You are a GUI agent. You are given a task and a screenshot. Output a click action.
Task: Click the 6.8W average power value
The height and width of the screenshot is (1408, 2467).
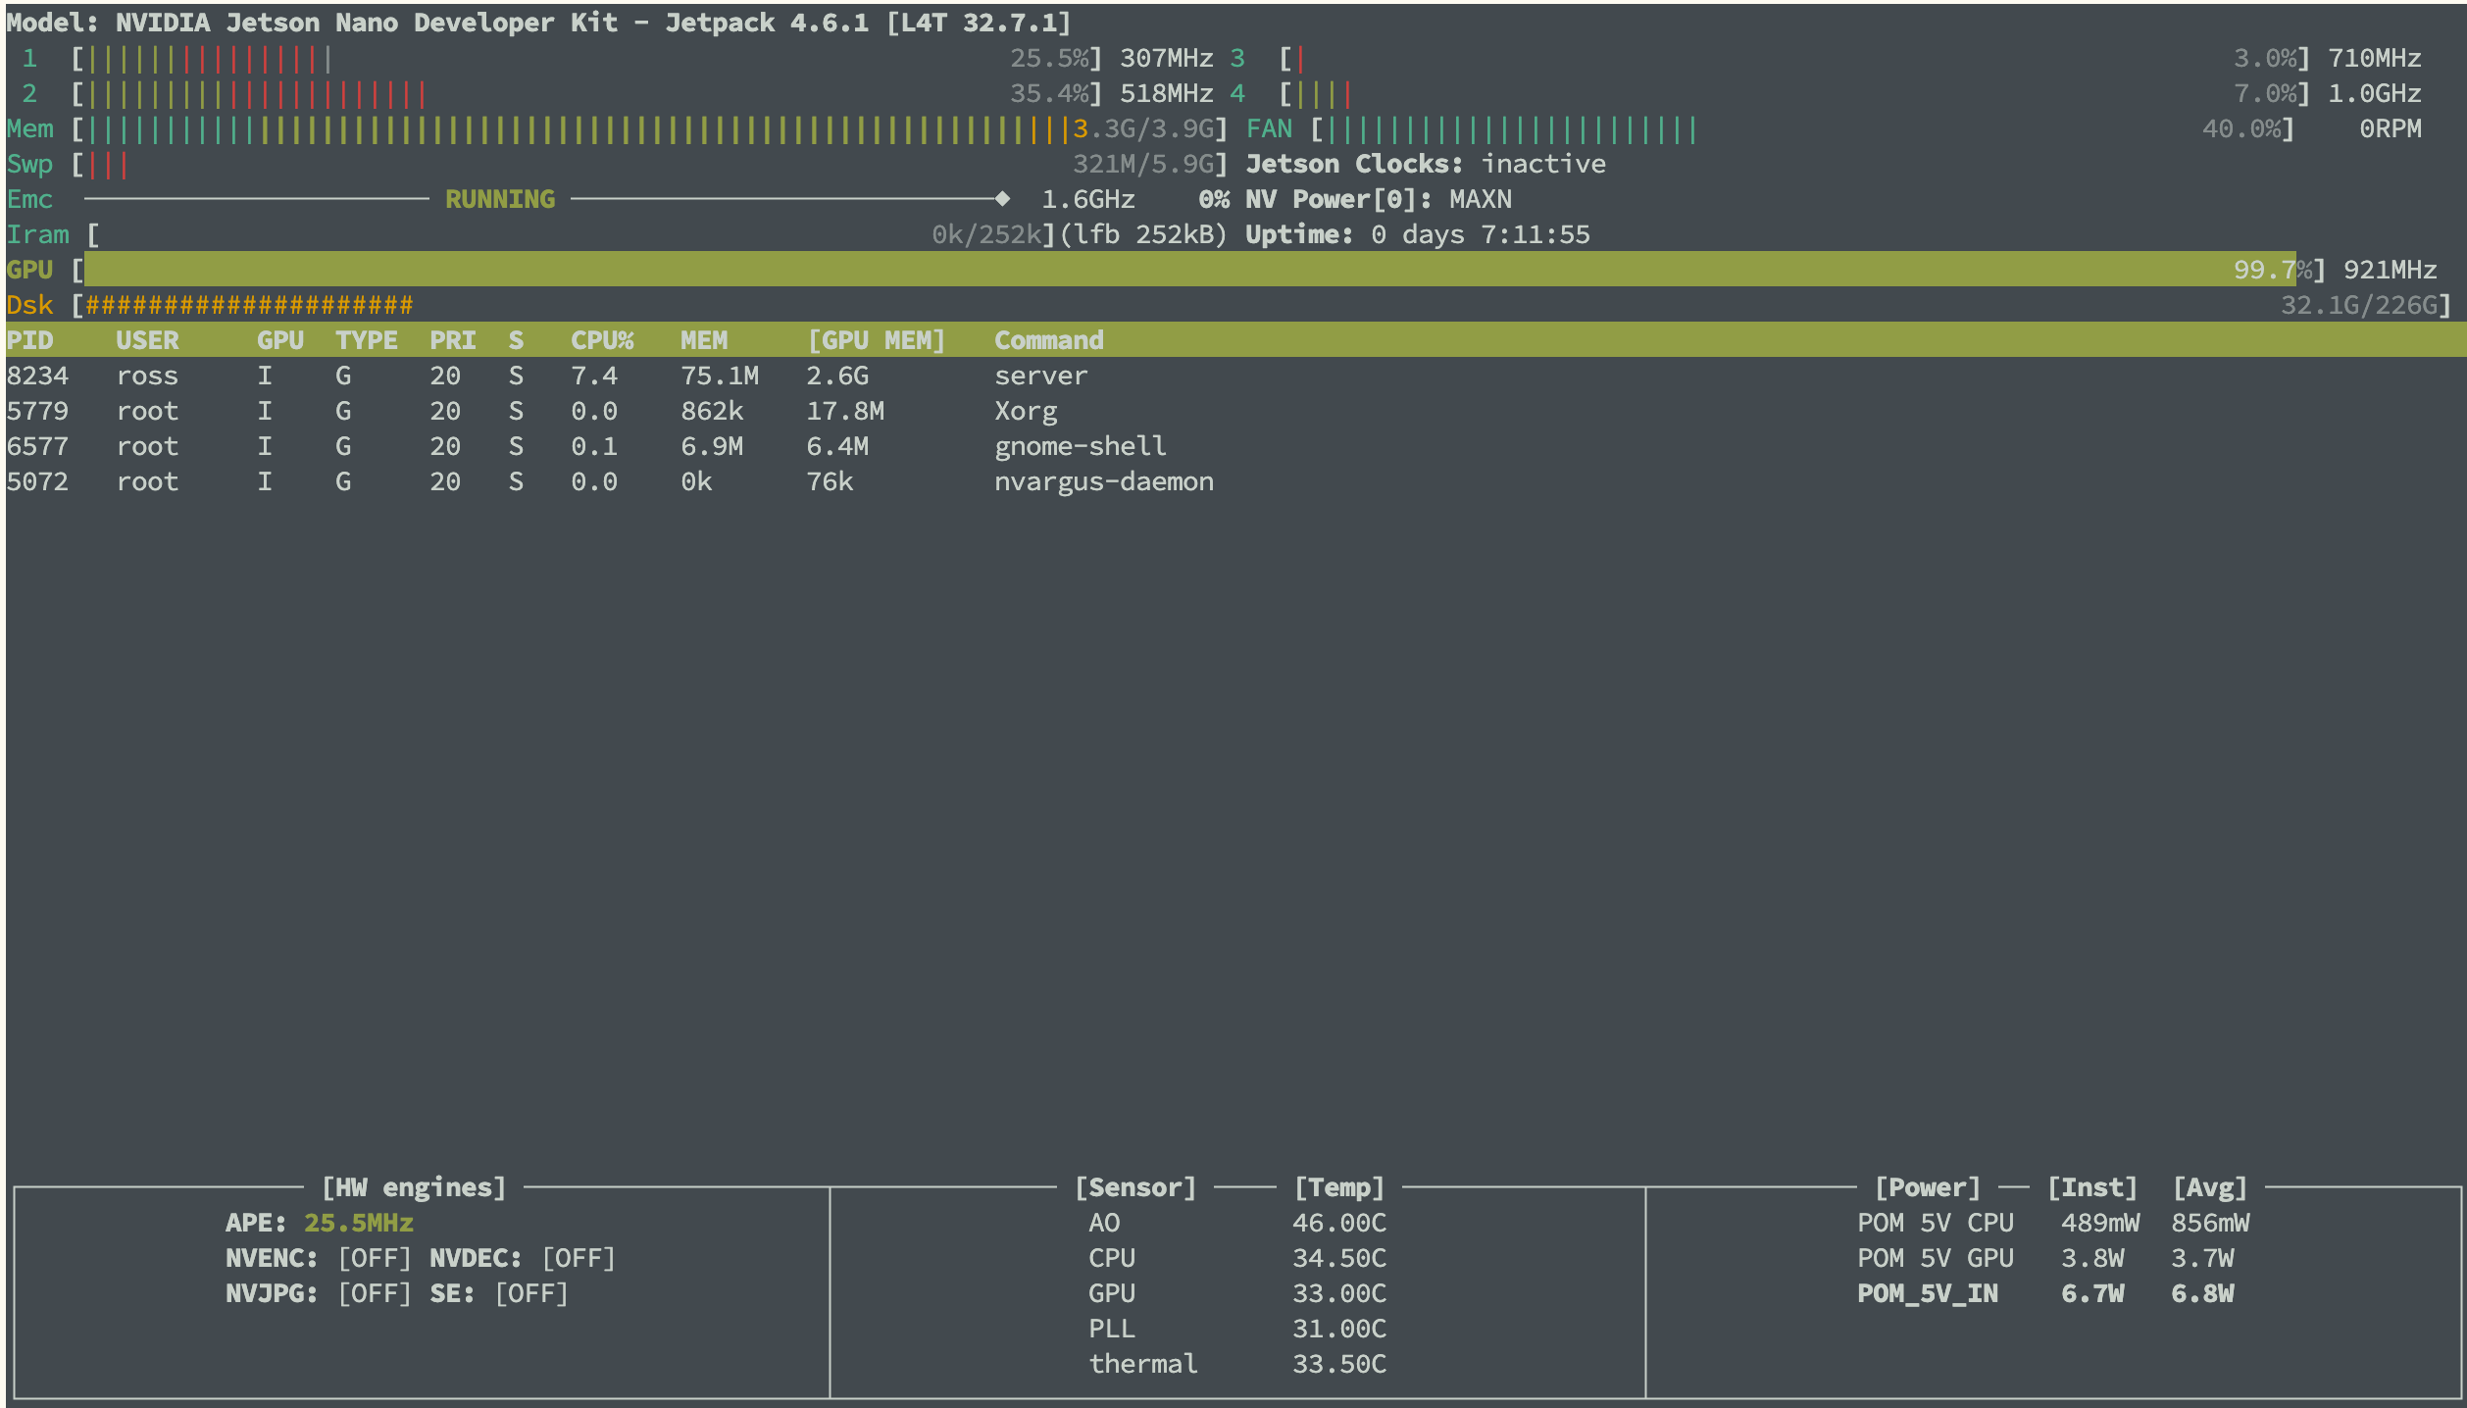click(2202, 1293)
